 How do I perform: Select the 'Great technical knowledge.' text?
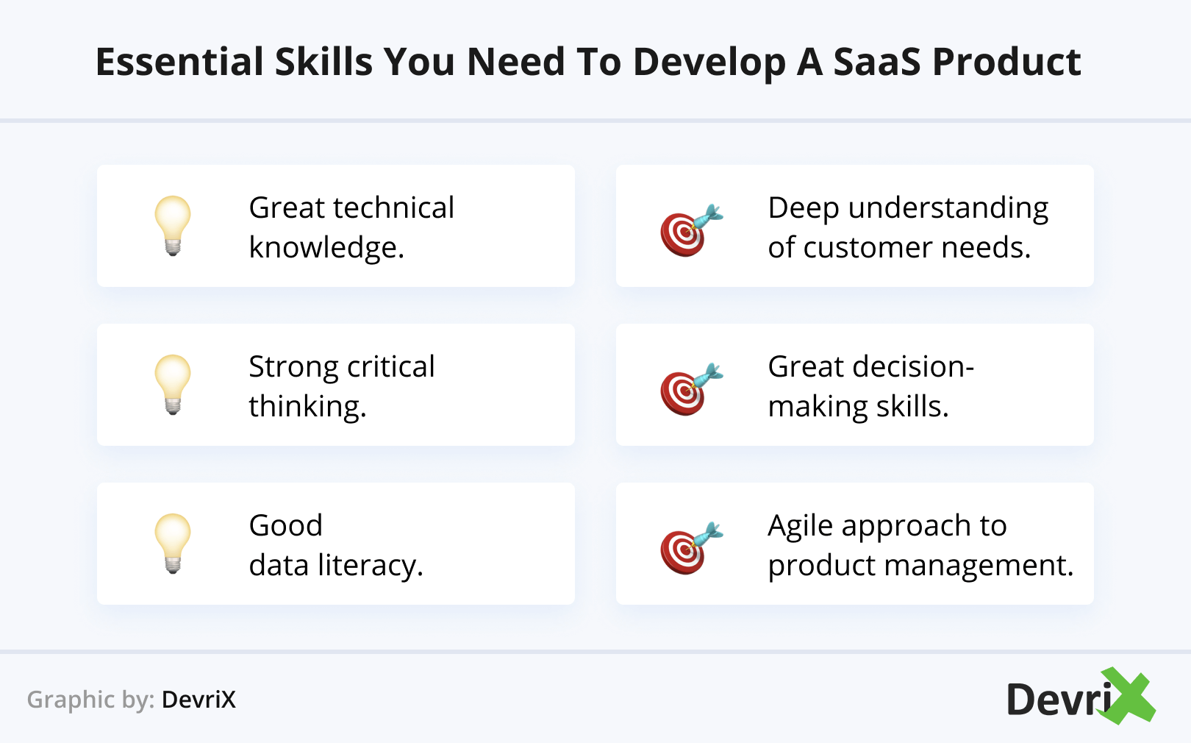click(351, 227)
